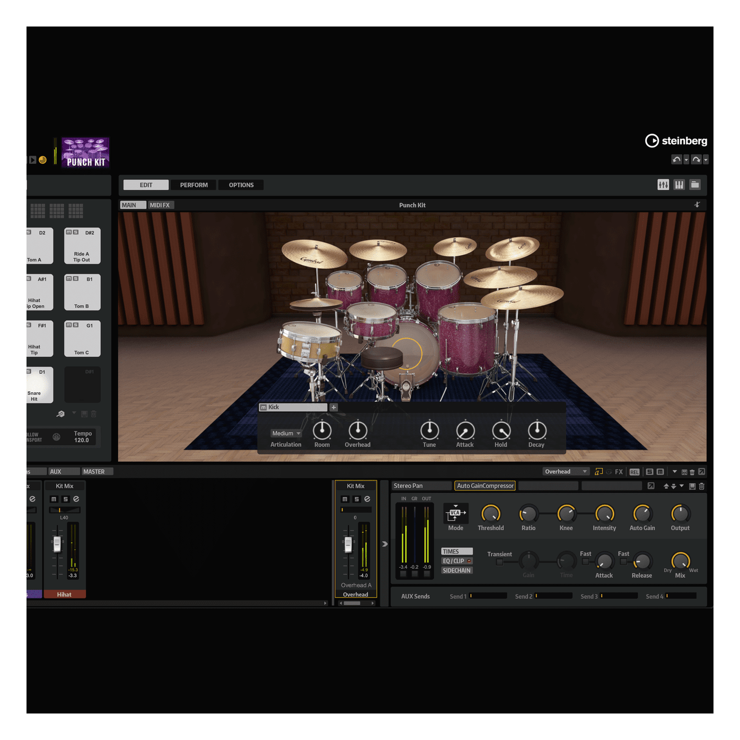Mute the D#2 Ride A pad
Screen dimensions: 740x740
69,232
